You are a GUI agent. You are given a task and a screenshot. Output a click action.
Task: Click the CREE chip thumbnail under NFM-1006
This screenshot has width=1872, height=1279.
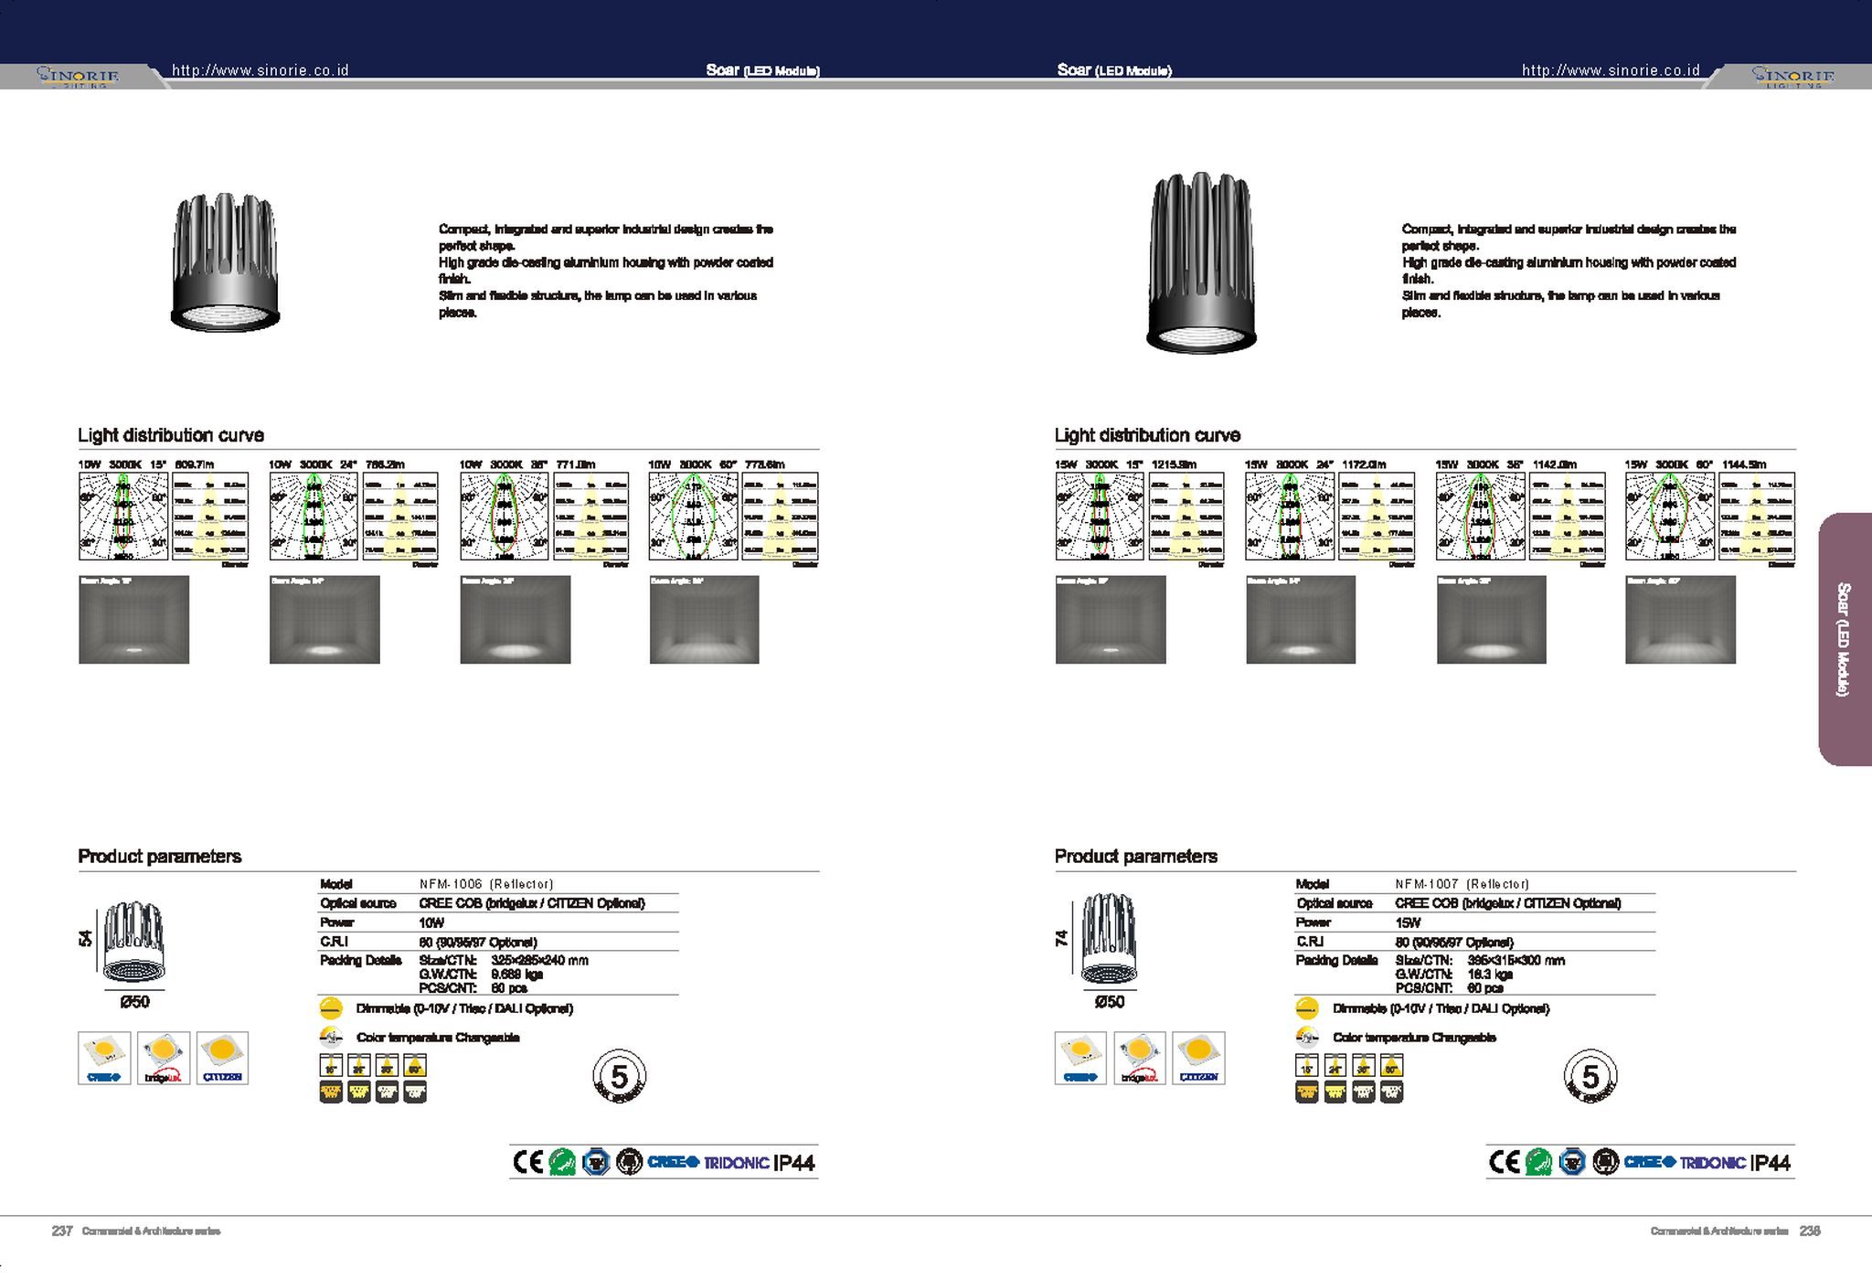pos(104,1058)
